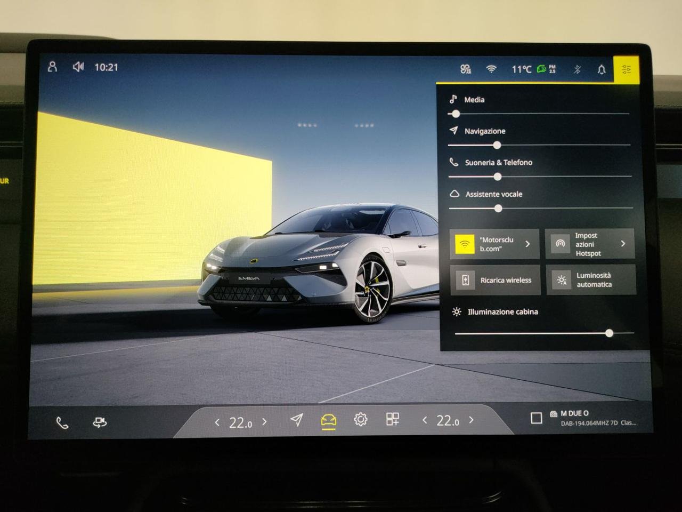Open navigation arrow icon in dock
682x512 pixels.
pyautogui.click(x=297, y=420)
